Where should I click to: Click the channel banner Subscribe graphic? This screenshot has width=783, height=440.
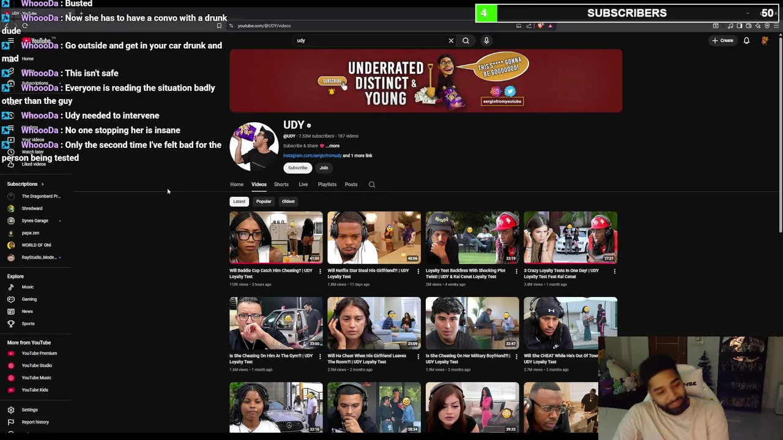(x=332, y=81)
